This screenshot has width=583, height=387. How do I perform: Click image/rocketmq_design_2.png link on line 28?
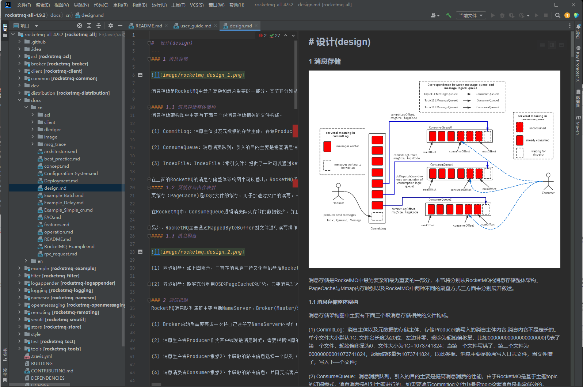point(202,252)
